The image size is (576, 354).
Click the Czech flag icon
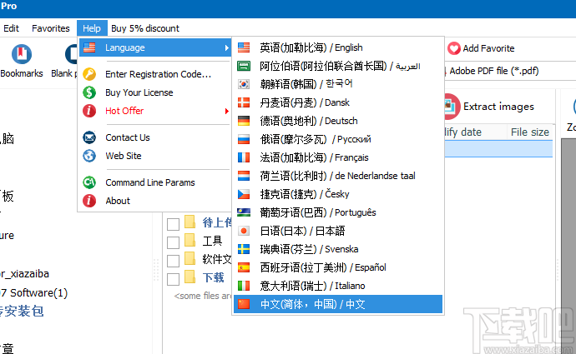coord(244,194)
